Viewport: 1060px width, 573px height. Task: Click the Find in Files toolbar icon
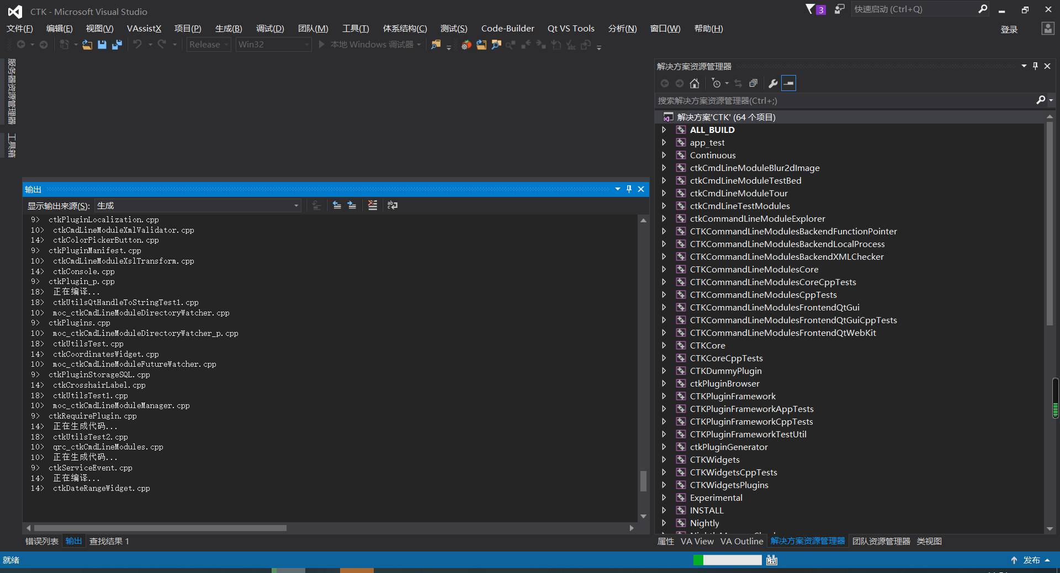point(436,45)
